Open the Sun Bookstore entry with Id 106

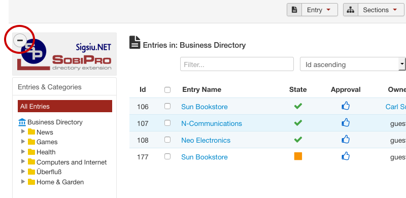pos(205,107)
